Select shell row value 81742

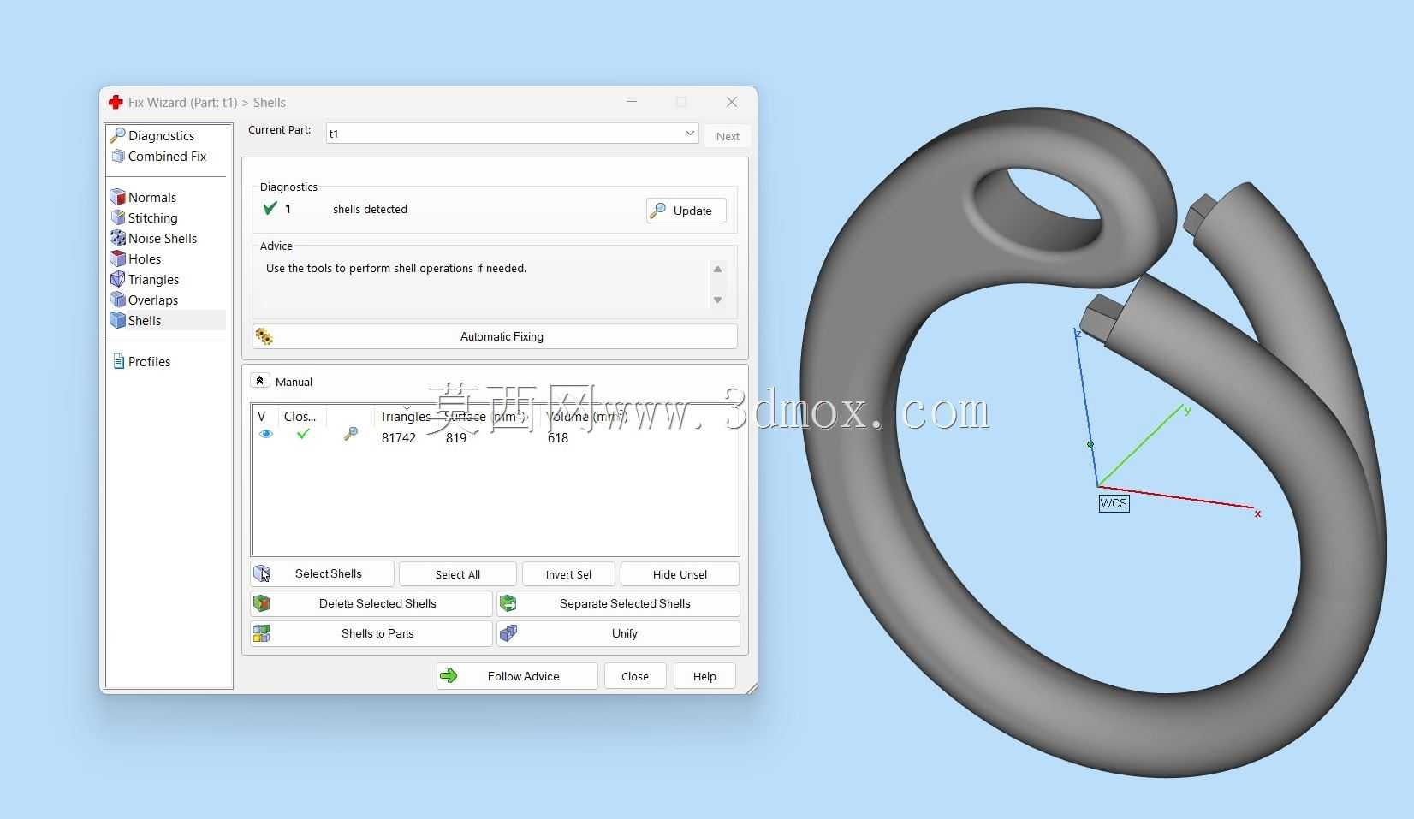[399, 438]
